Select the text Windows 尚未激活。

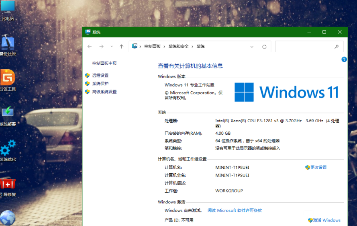184,210
